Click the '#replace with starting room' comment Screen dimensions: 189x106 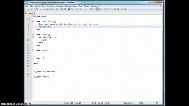(x=81, y=24)
